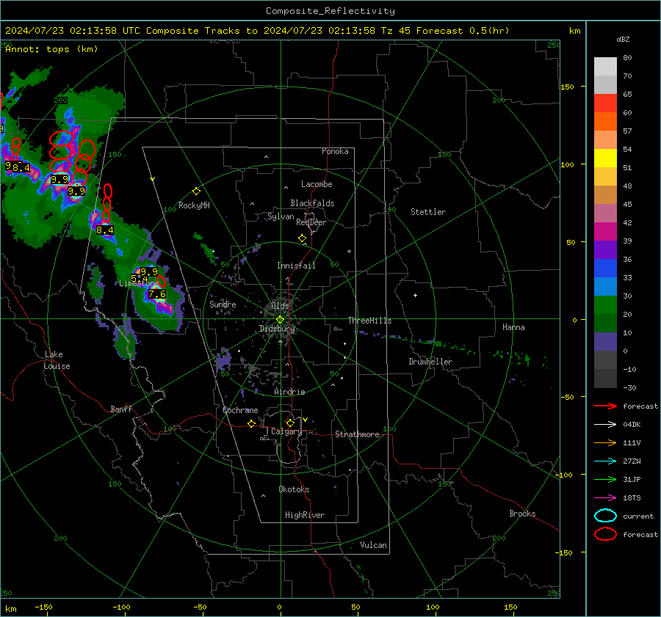Click the yellow diamond marker near RedDeer
661x617 pixels.
click(x=302, y=238)
